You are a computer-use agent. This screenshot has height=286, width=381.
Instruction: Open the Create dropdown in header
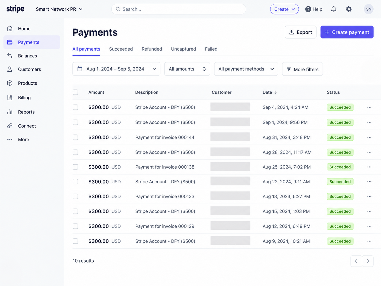[x=284, y=9]
